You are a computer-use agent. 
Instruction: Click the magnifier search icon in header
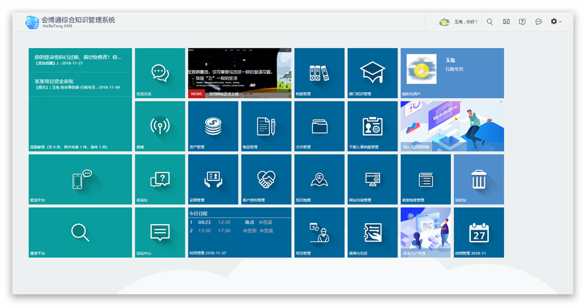[x=490, y=22]
